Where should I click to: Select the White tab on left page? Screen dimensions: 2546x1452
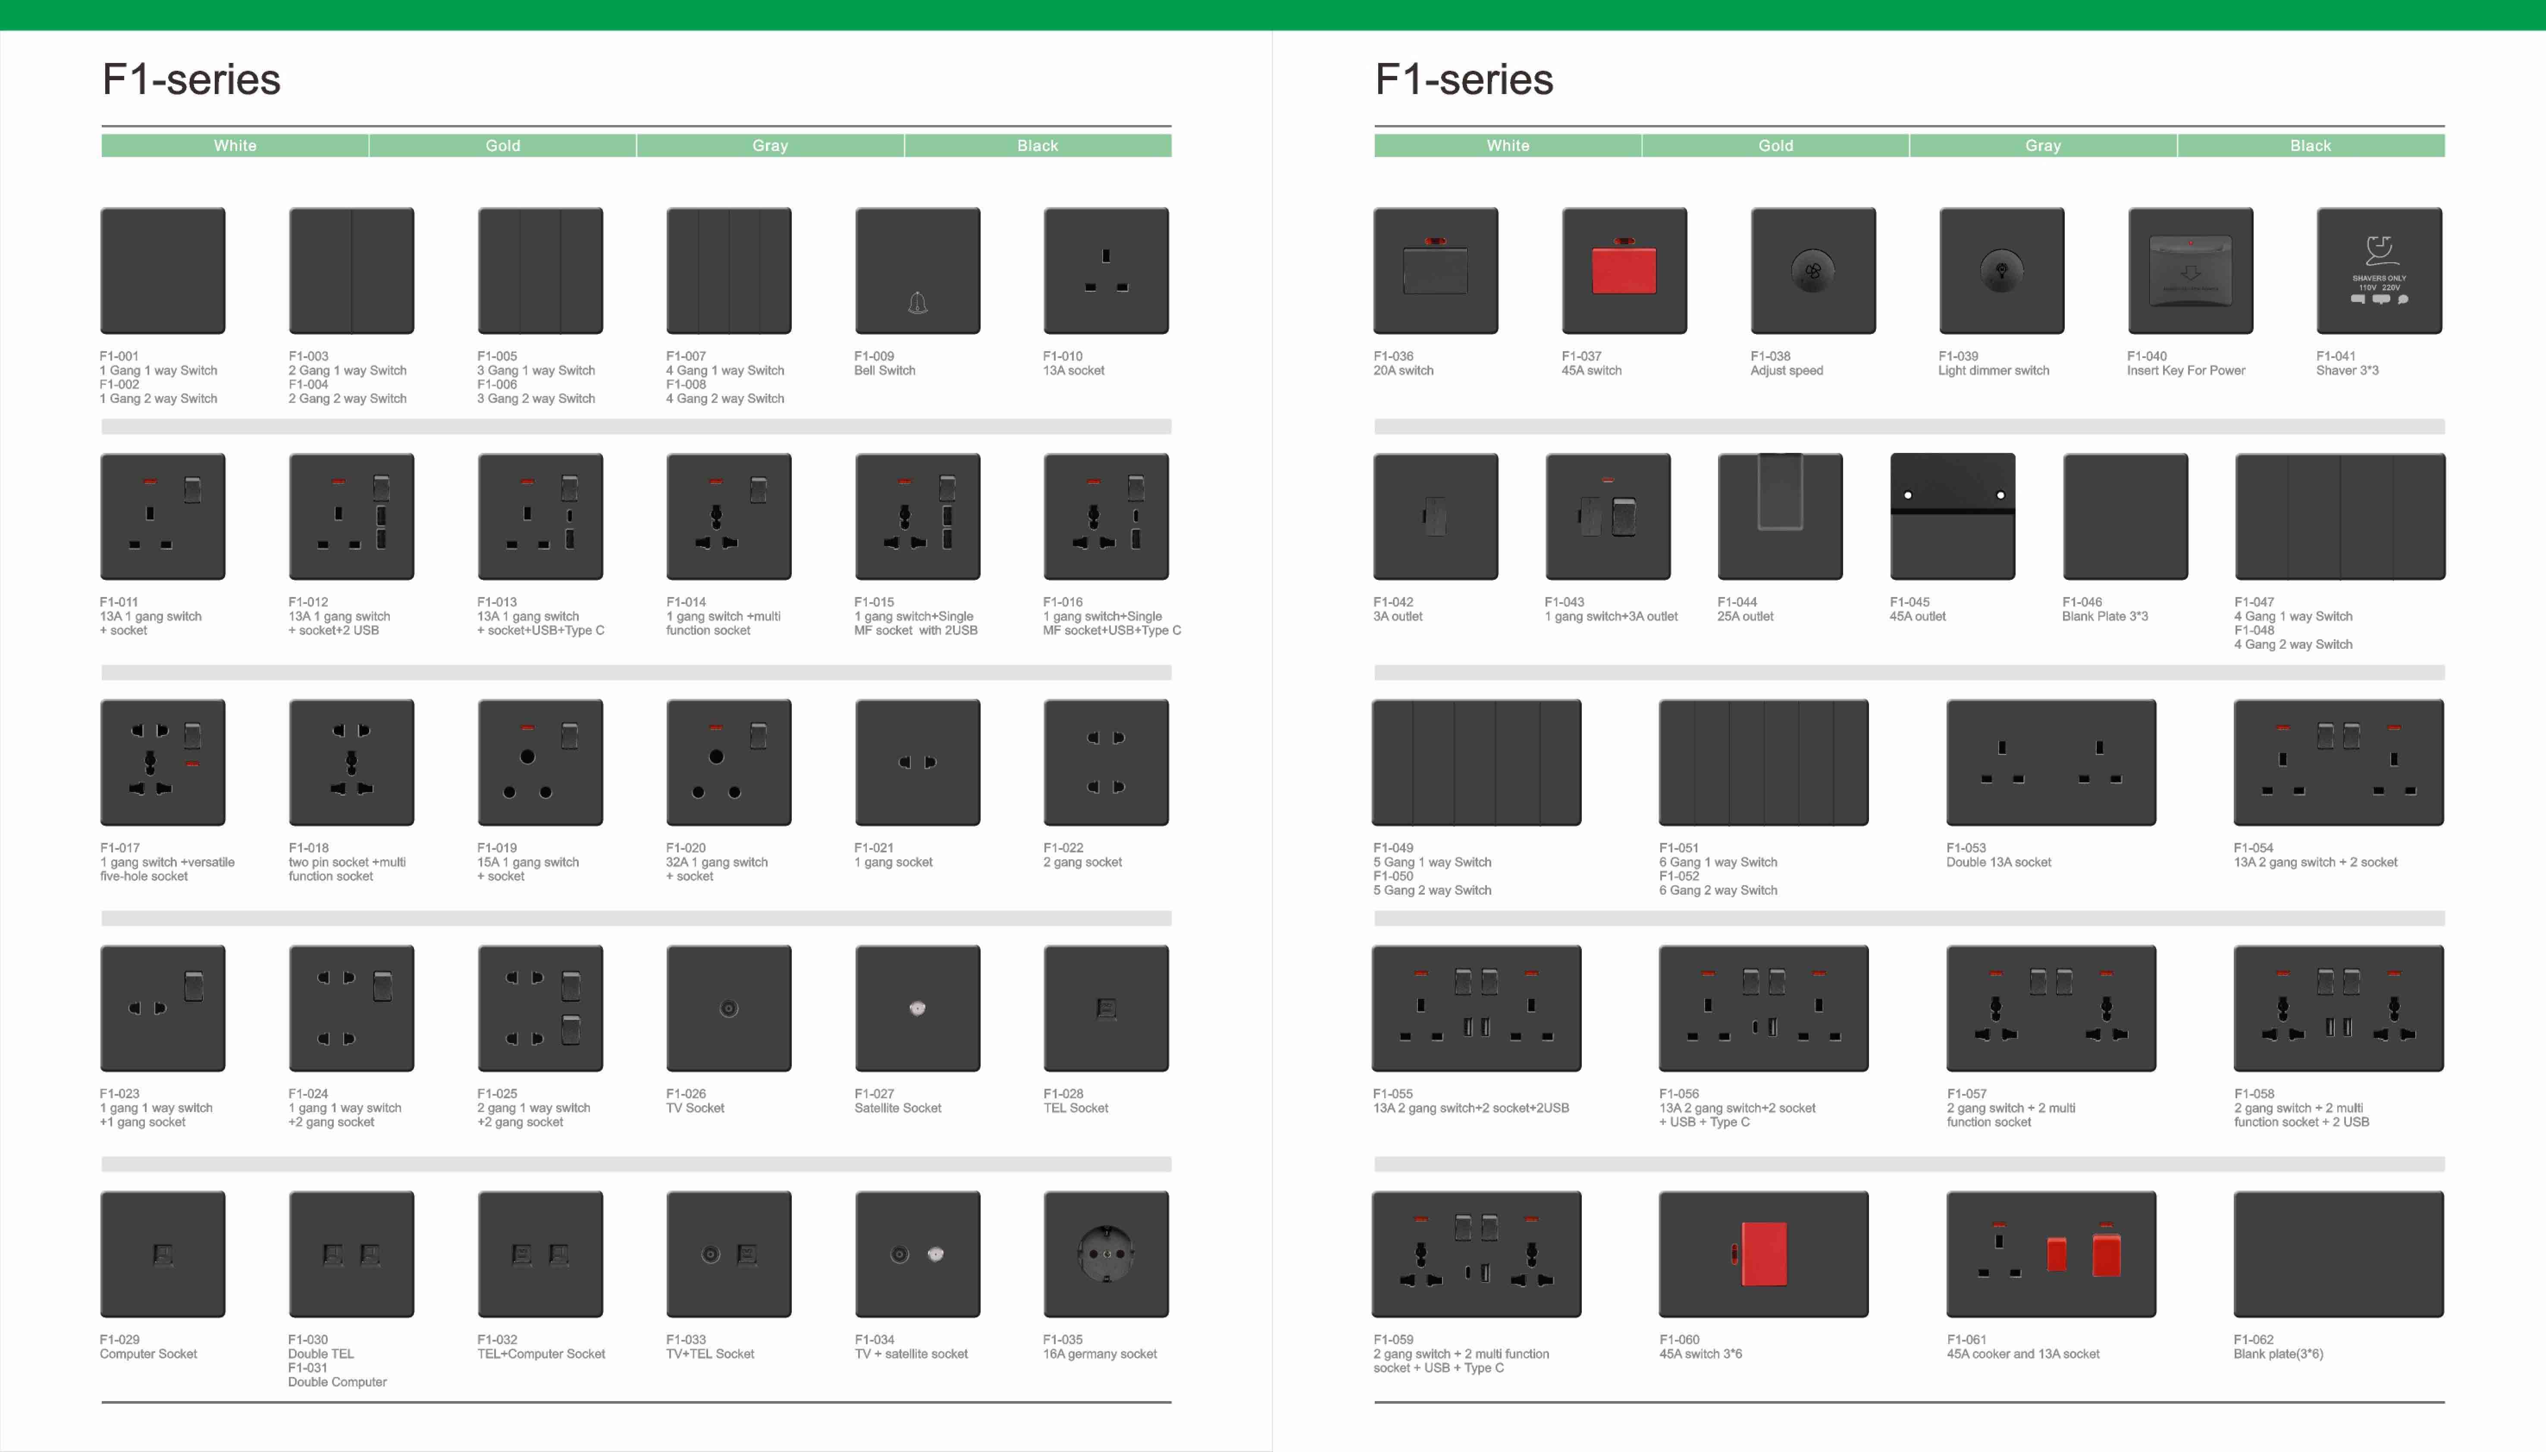(x=235, y=146)
